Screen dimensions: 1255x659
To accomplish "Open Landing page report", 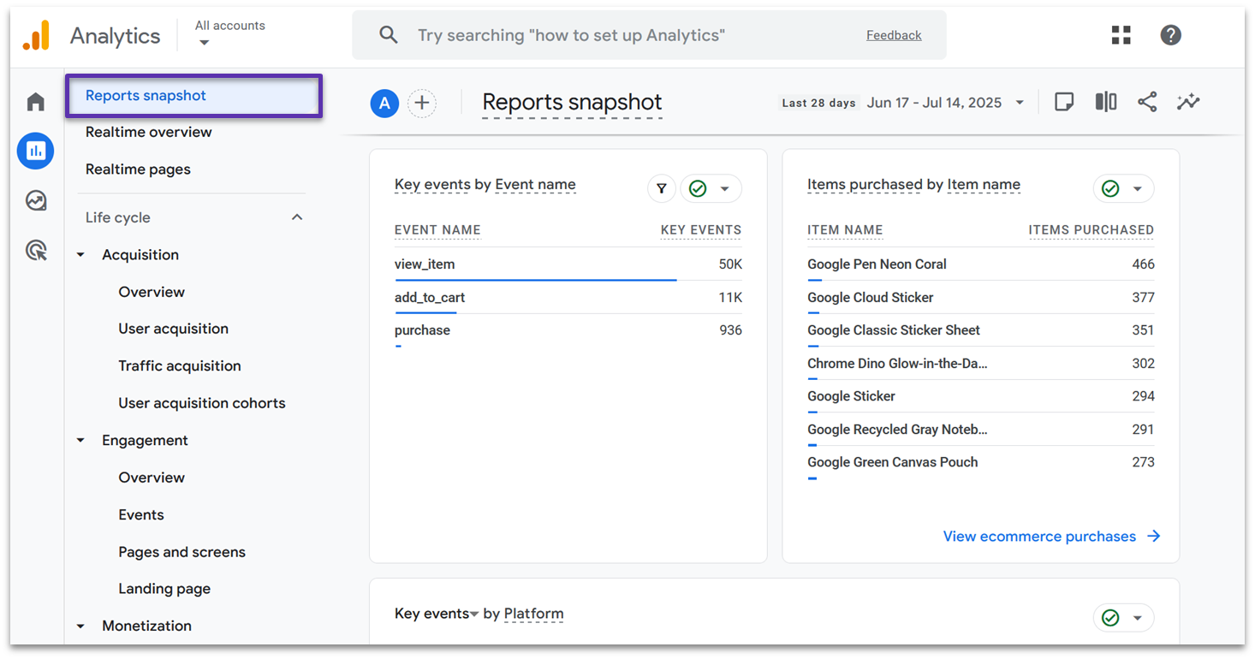I will pyautogui.click(x=164, y=589).
